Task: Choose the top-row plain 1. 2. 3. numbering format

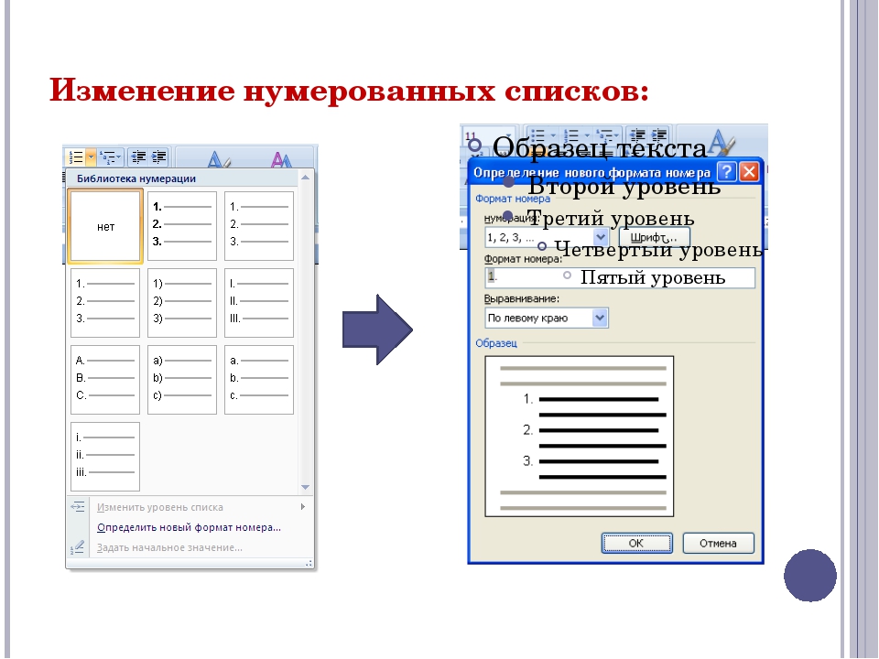Action: tap(259, 226)
